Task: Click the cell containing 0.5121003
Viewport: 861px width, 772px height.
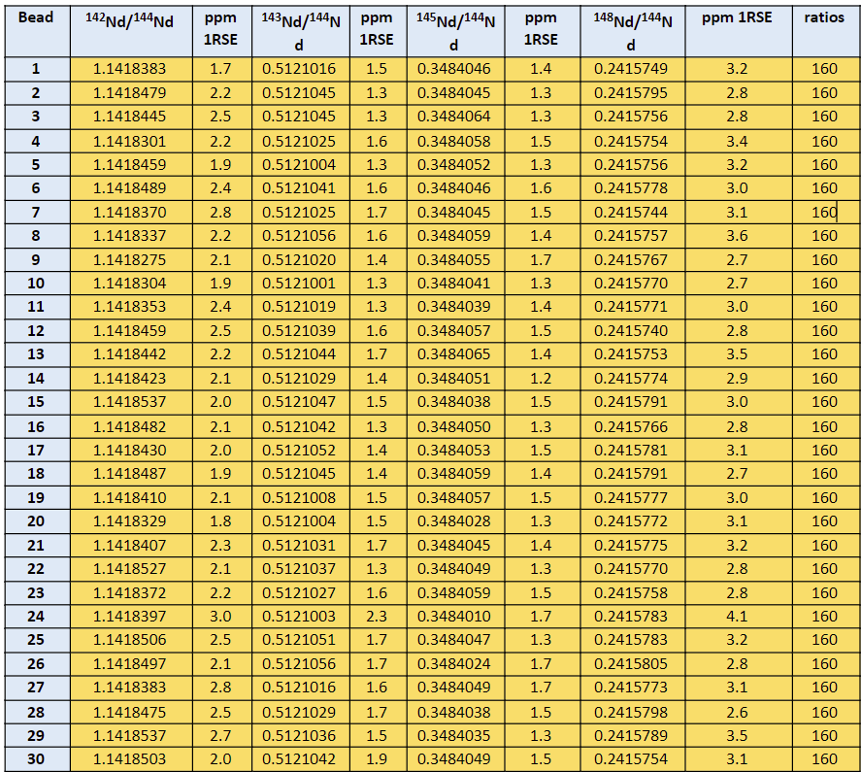Action: 301,616
